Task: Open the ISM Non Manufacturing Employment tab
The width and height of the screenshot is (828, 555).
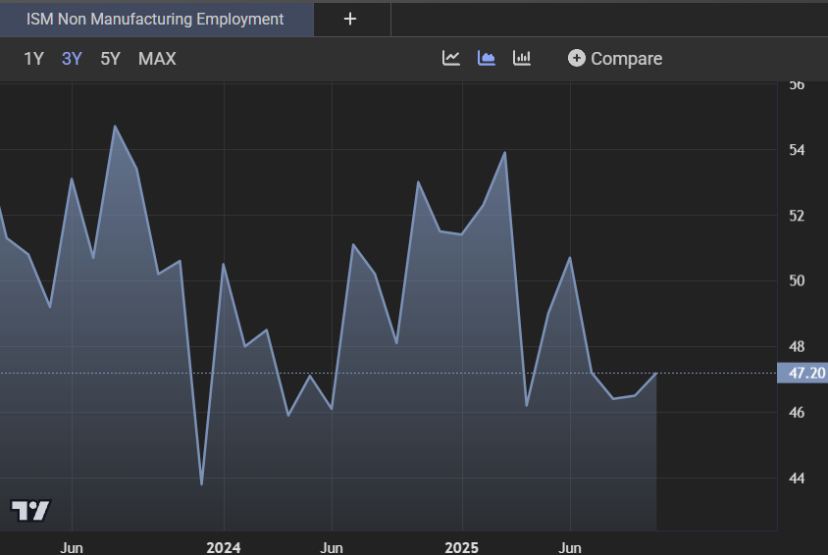Action: click(x=155, y=19)
